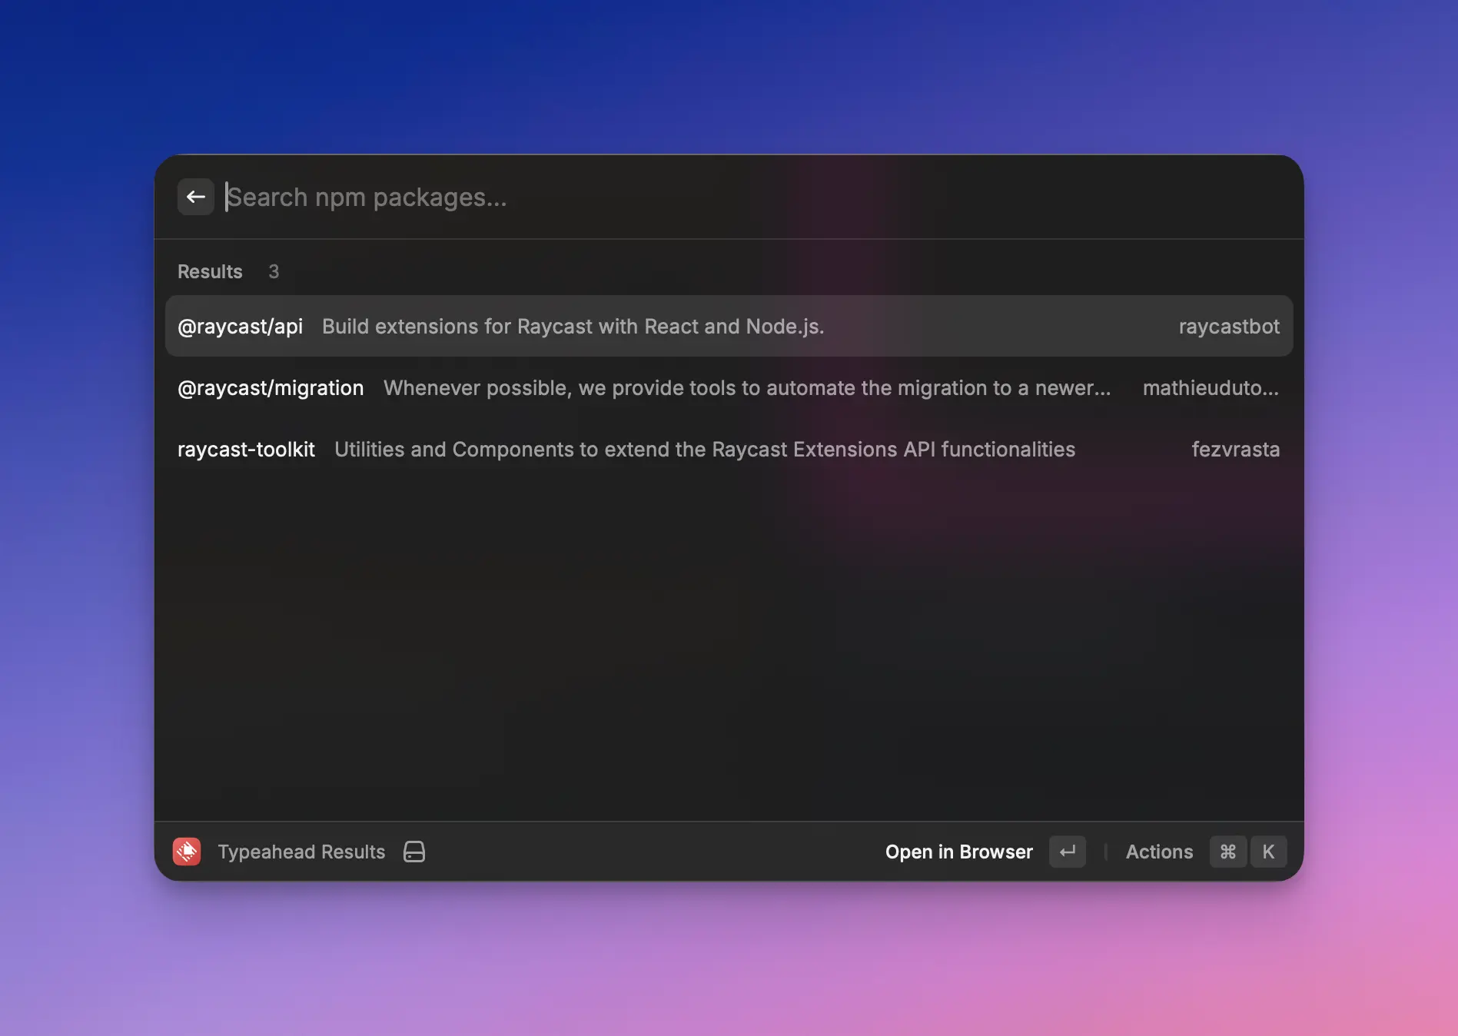Viewport: 1458px width, 1036px height.
Task: Click the results count number 3
Action: tap(274, 272)
